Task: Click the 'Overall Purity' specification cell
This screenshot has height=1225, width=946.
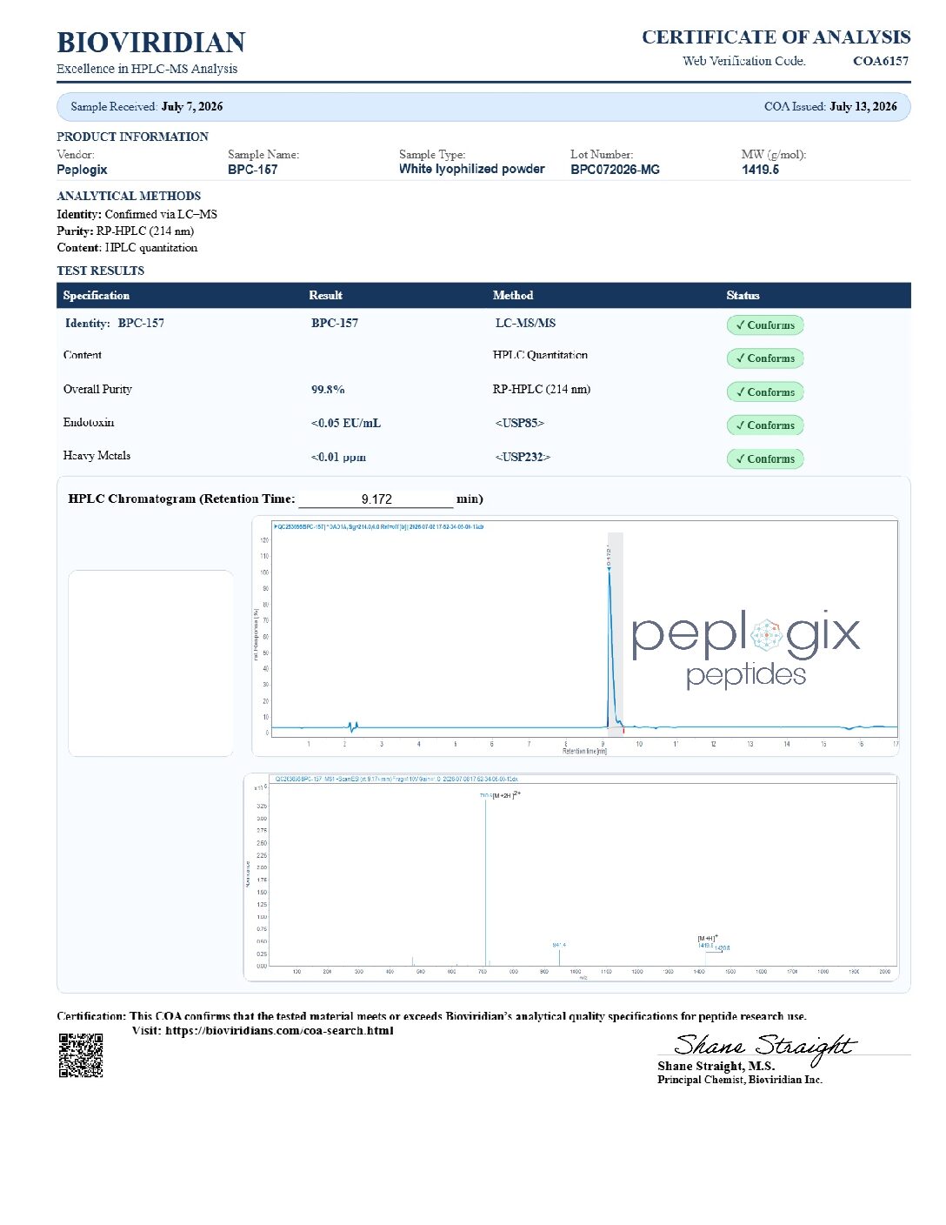Action: click(97, 389)
